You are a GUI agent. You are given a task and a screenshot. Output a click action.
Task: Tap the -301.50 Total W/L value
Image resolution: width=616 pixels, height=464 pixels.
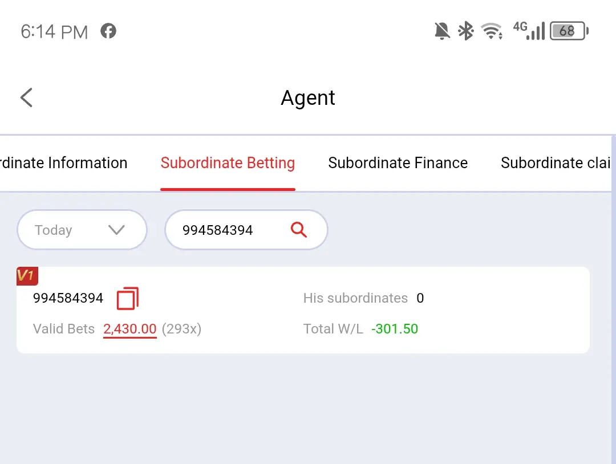[395, 329]
